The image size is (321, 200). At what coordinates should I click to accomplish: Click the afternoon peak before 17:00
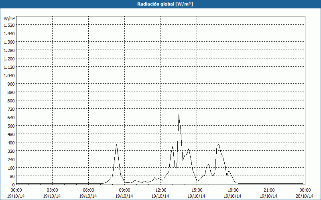click(x=219, y=144)
